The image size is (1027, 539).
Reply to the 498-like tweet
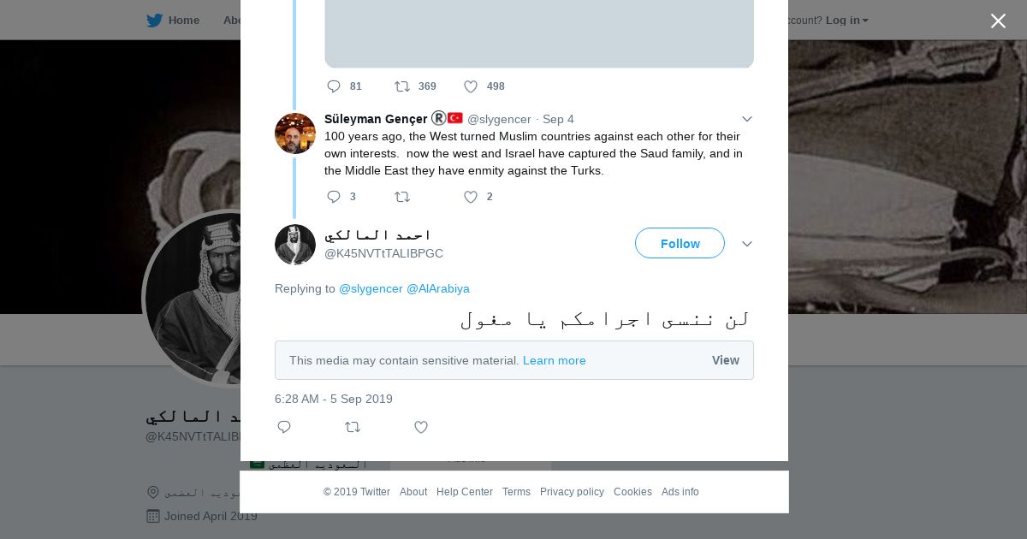coord(334,86)
